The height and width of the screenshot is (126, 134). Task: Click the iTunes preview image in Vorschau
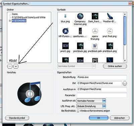pyautogui.click(x=29, y=93)
